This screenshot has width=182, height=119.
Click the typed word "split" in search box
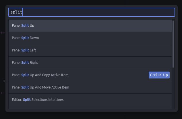point(16,12)
